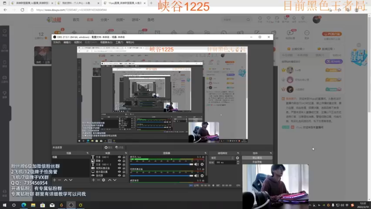
Task: Open OBS 帮助(H) menu
Action: (x=130, y=42)
